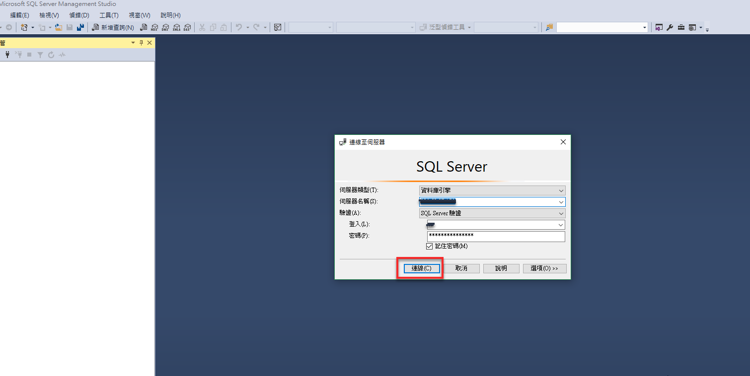Click the Filter funnel icon in Object Explorer
The width and height of the screenshot is (750, 376).
[x=40, y=55]
